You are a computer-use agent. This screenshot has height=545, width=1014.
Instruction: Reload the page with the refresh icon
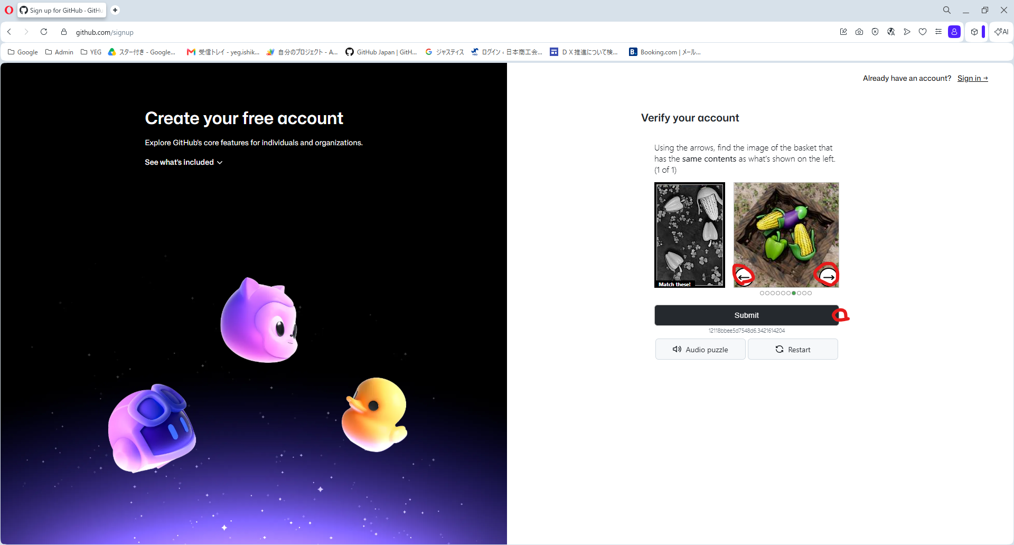[44, 32]
